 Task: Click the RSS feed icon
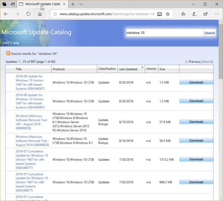tap(8, 53)
